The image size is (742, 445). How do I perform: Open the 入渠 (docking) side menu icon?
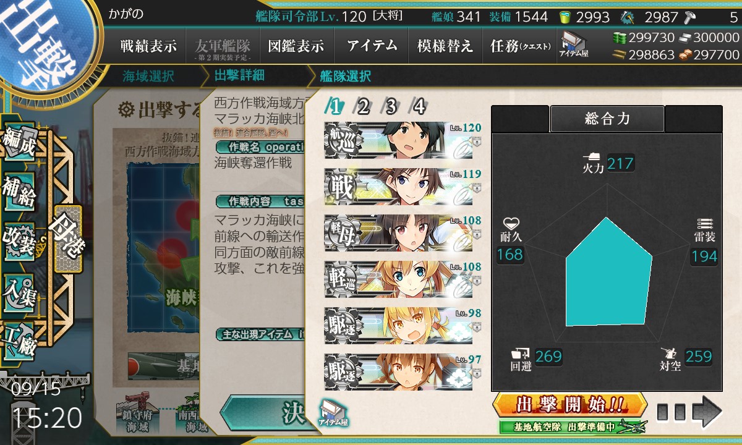pyautogui.click(x=20, y=289)
